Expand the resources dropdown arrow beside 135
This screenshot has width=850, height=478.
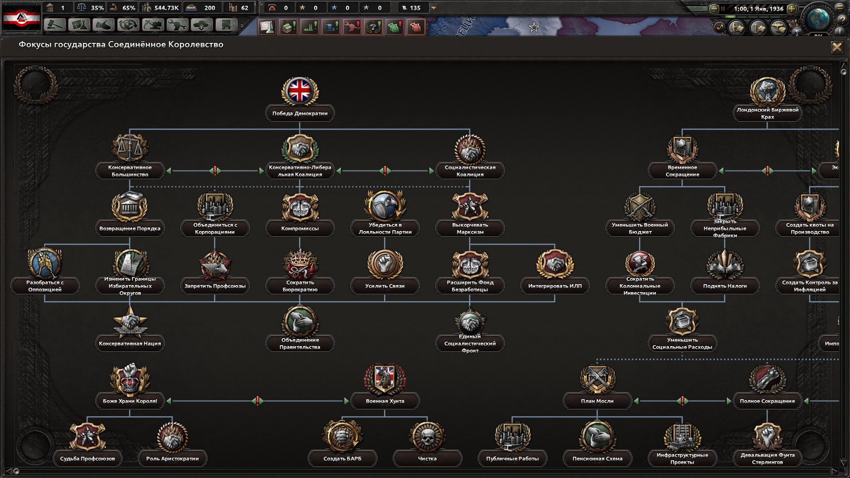[x=434, y=8]
